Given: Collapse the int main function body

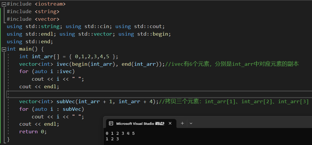Looking at the screenshot, I should click(4, 49).
